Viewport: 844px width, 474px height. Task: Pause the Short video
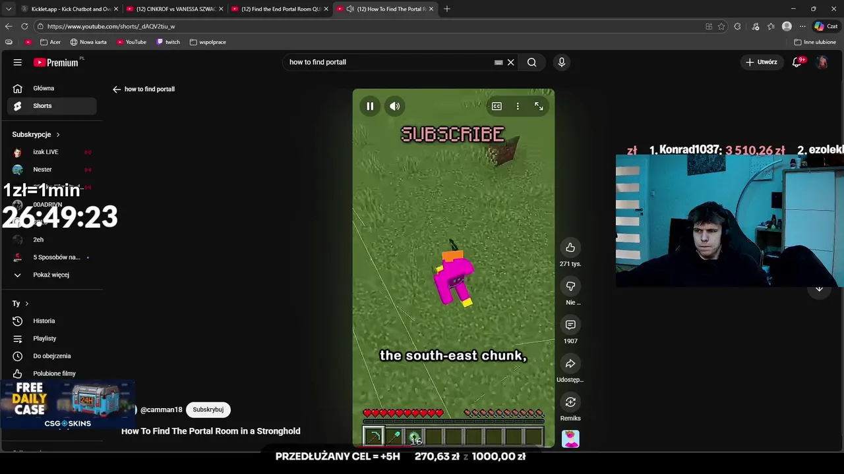pyautogui.click(x=370, y=107)
